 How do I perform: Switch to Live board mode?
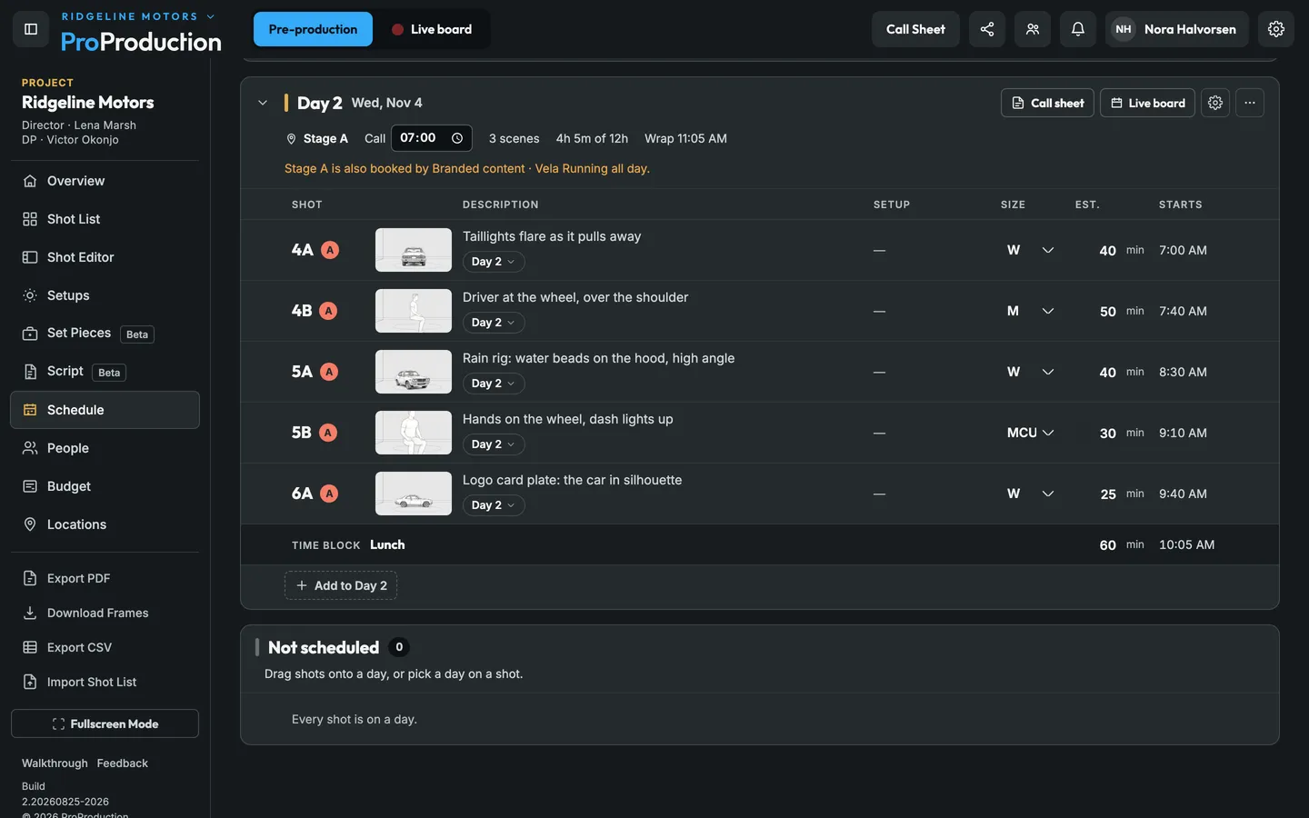click(x=432, y=29)
